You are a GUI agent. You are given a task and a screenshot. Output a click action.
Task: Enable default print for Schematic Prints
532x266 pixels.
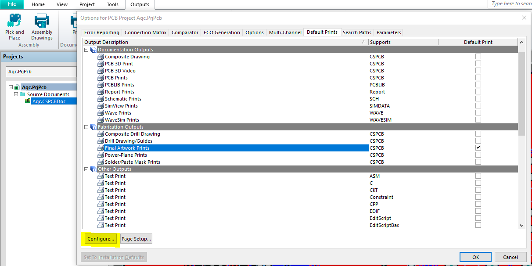pos(478,99)
